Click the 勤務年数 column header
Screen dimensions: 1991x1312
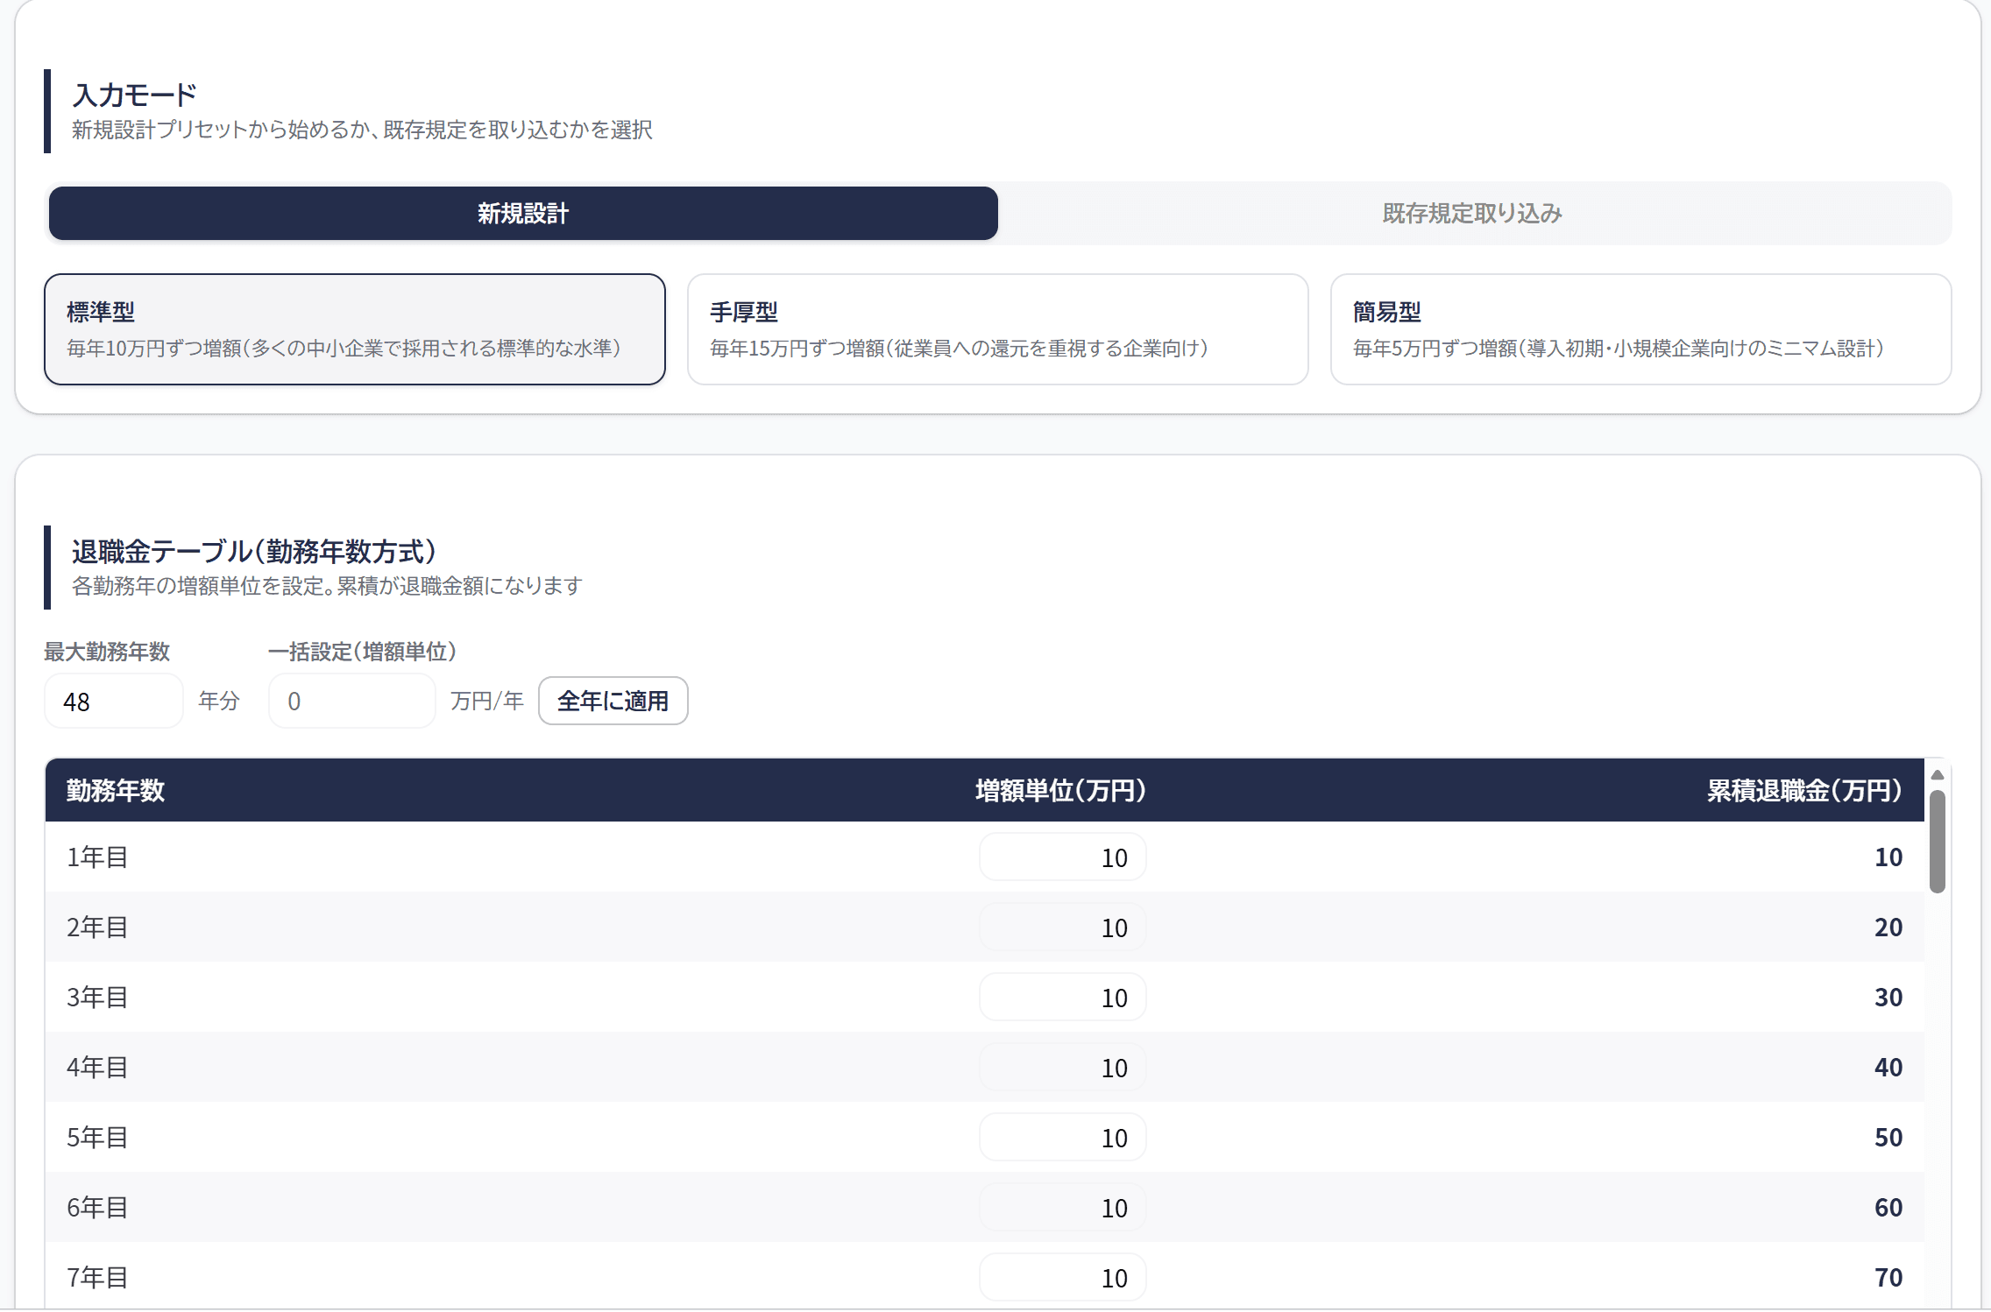(x=116, y=790)
